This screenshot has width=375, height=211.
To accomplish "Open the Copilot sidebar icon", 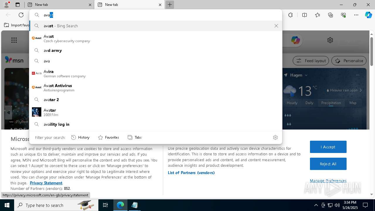I will 368,15.
